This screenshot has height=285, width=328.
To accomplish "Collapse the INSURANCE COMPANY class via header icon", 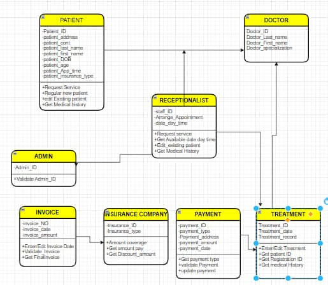I will (108, 212).
